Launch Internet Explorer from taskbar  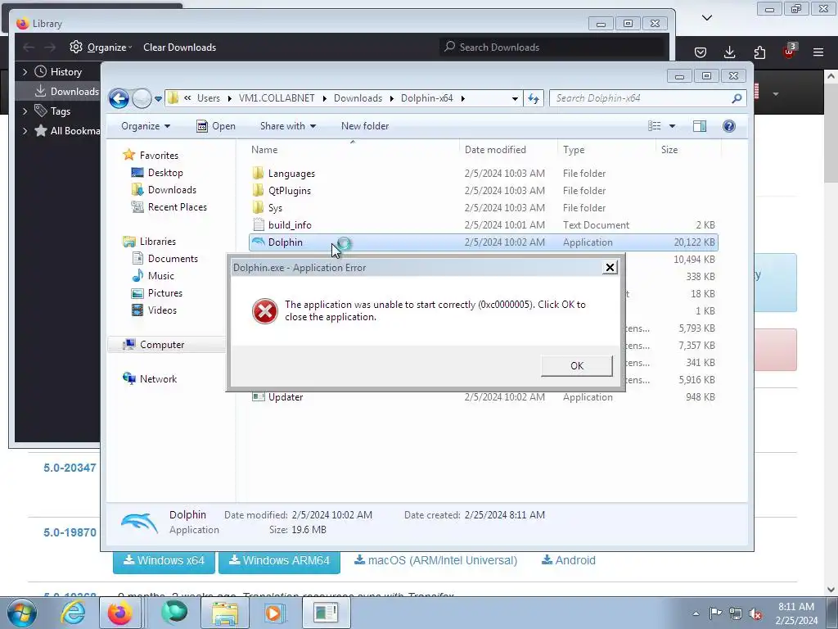73,613
